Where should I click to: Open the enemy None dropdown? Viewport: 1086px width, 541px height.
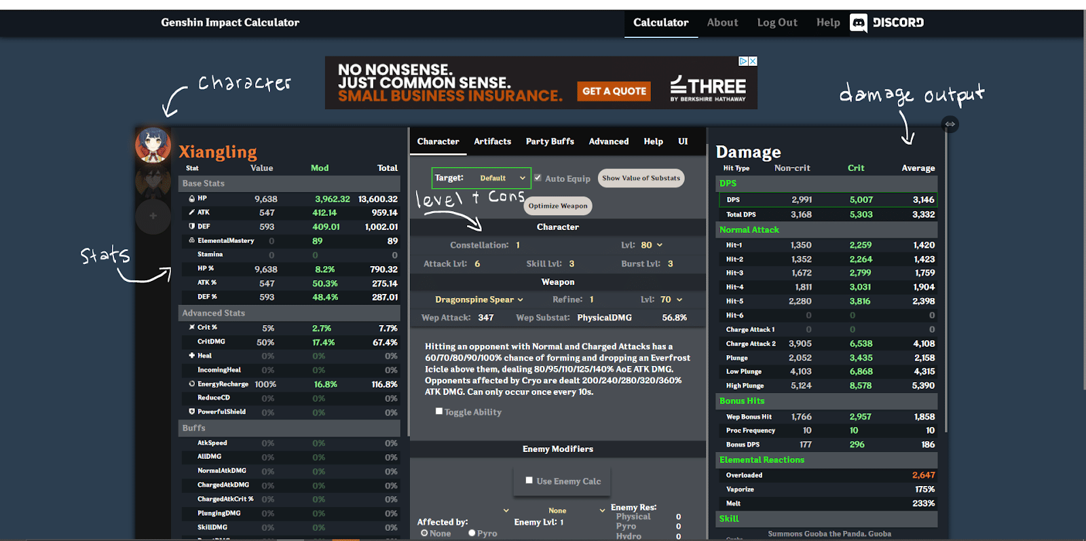576,510
